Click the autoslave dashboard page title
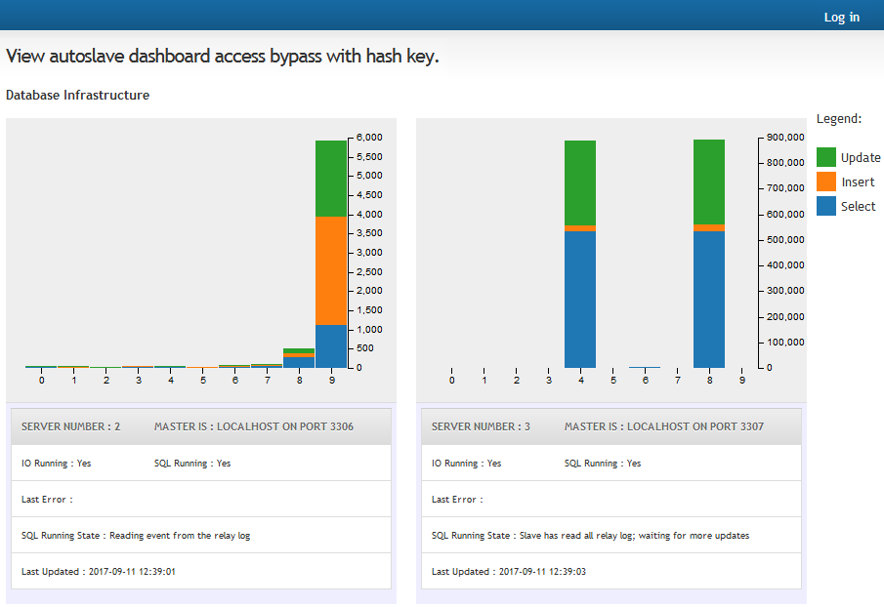Screen dimensions: 884x607 click(x=222, y=57)
